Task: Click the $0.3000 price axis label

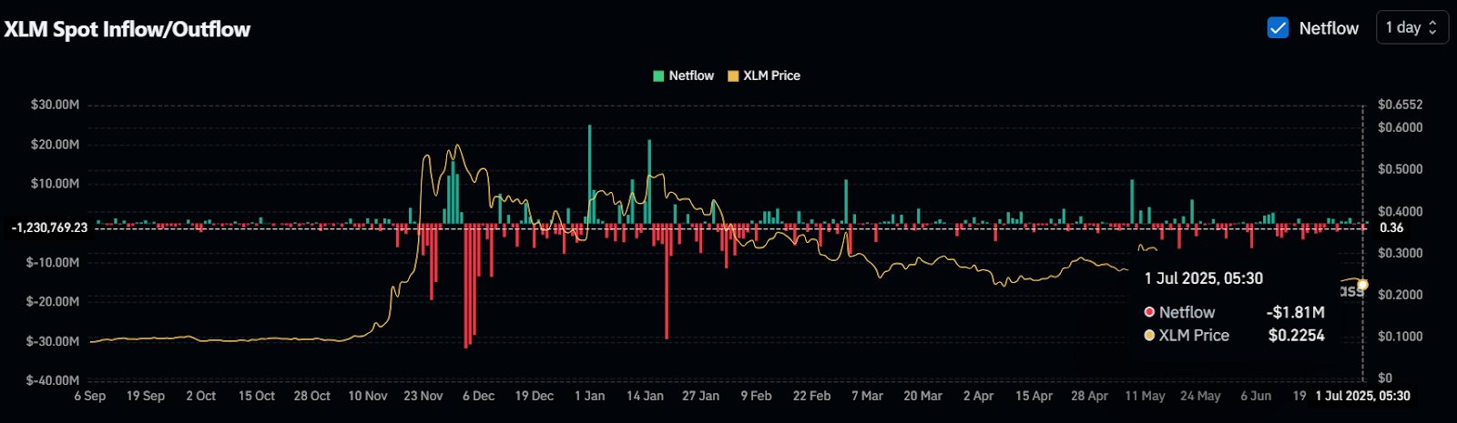Action: 1400,253
